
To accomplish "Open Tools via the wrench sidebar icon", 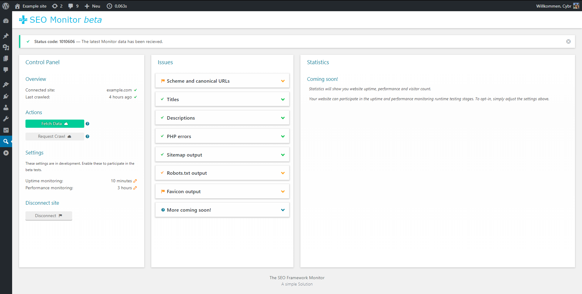I will (6, 119).
